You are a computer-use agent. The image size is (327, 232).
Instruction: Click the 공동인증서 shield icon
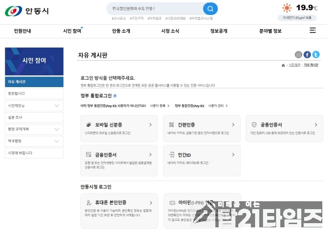254,125
